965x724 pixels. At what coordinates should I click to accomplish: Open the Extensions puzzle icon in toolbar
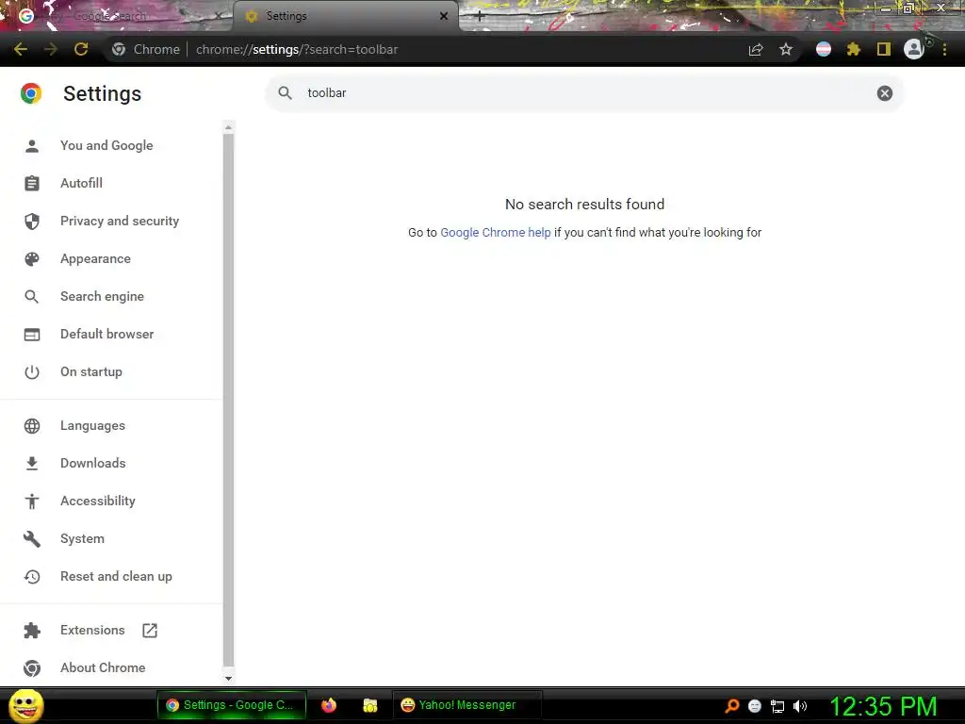(x=854, y=49)
